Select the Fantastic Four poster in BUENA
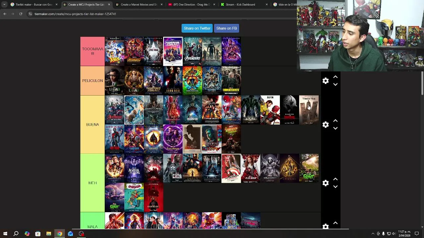Image resolution: width=424 pixels, height=238 pixels. pos(134,110)
